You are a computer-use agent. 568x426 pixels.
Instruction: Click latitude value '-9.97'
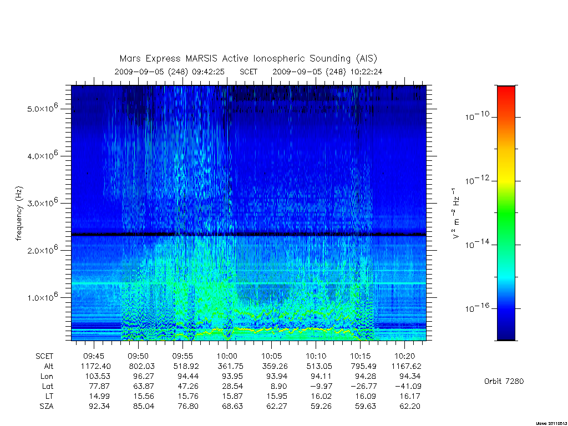[321, 387]
